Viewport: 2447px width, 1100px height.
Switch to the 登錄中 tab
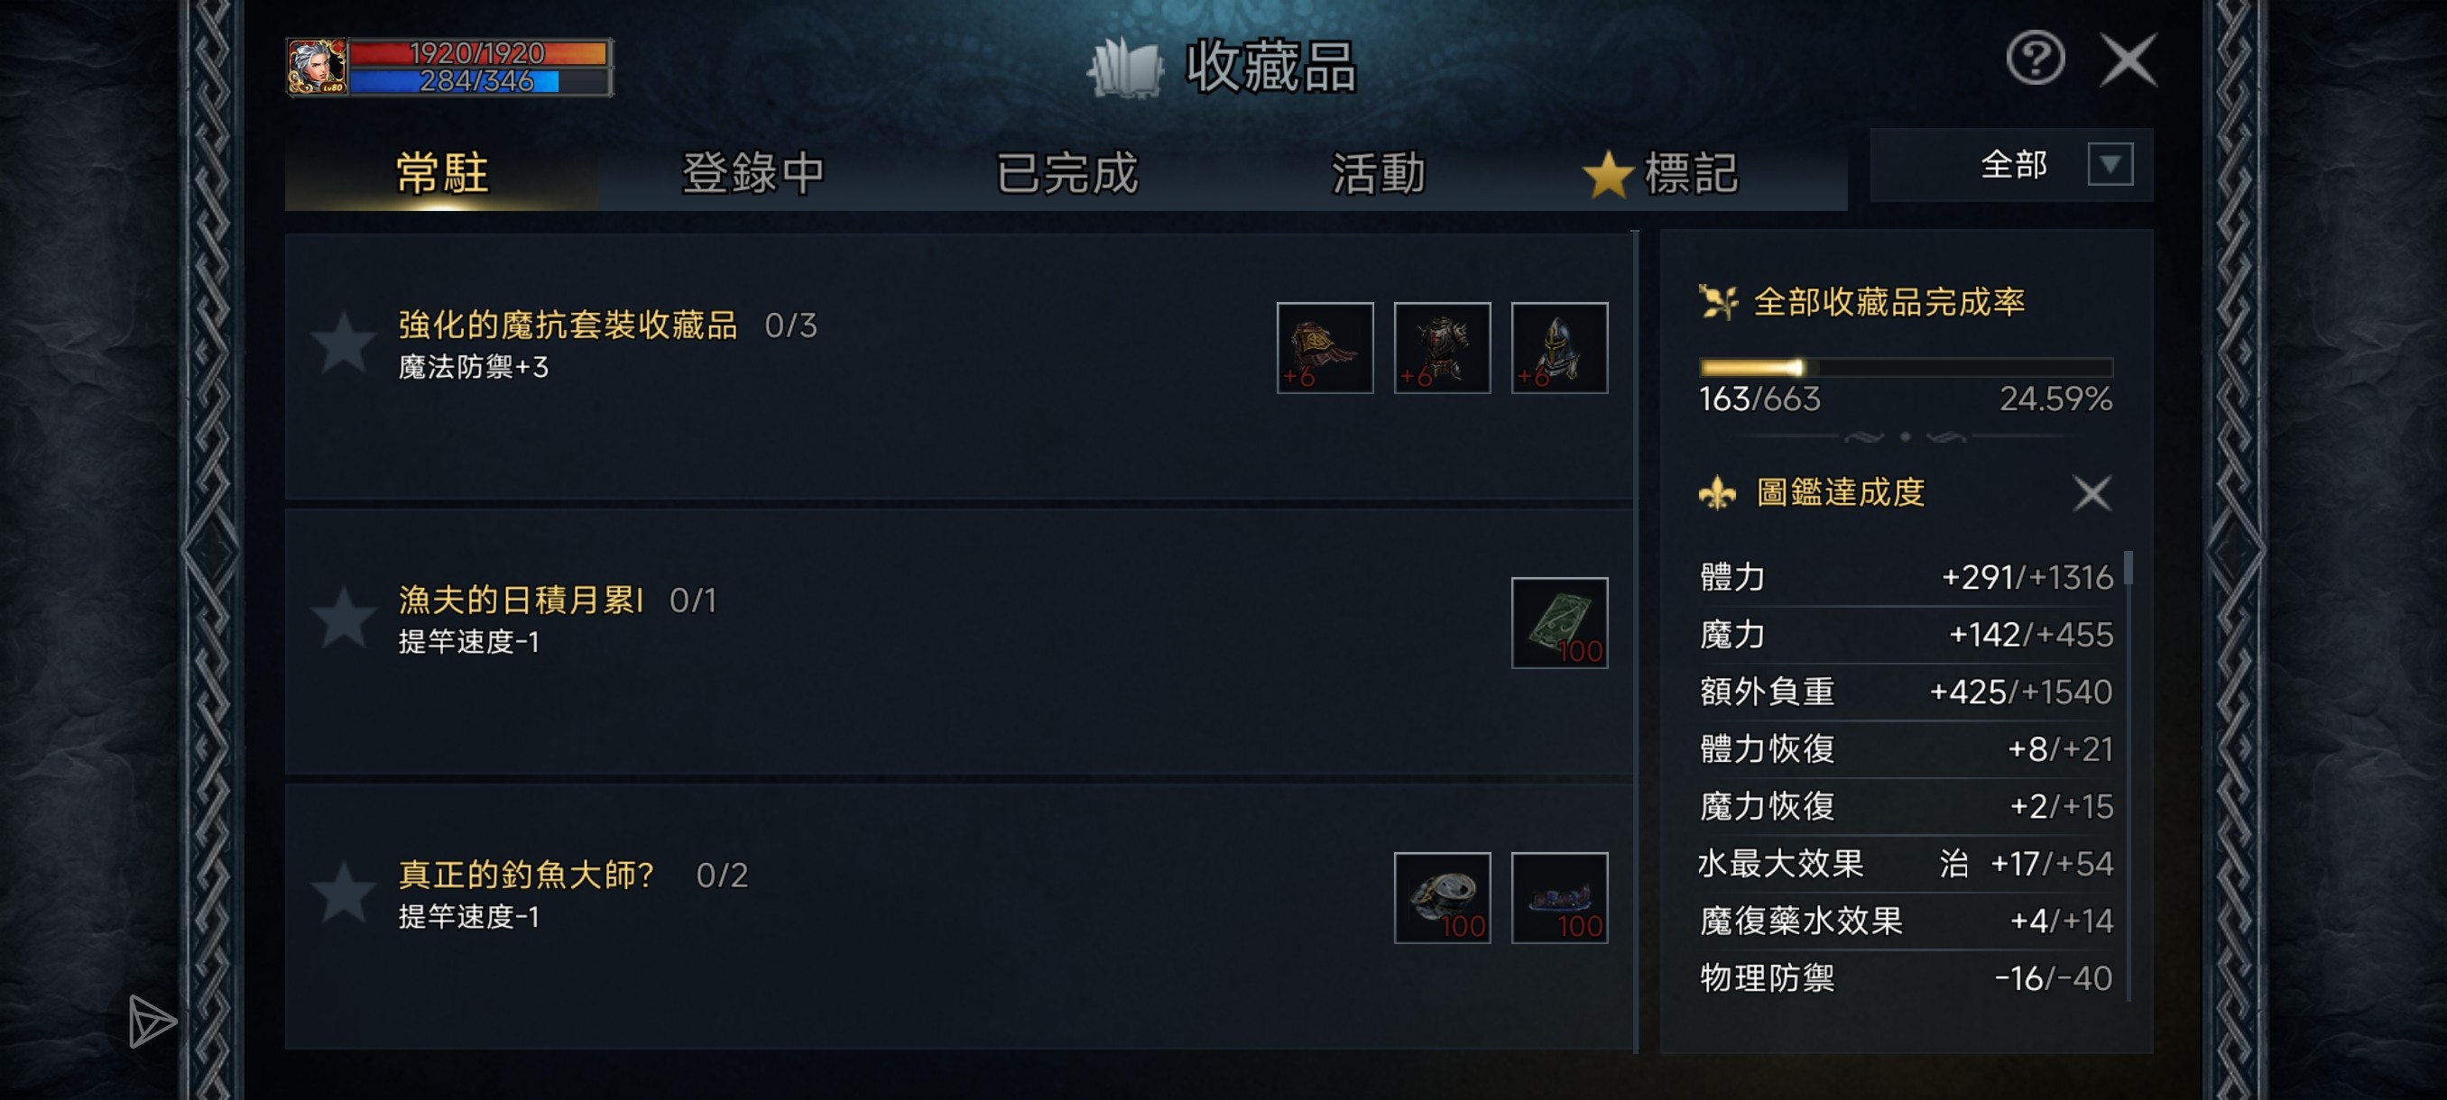[x=753, y=173]
